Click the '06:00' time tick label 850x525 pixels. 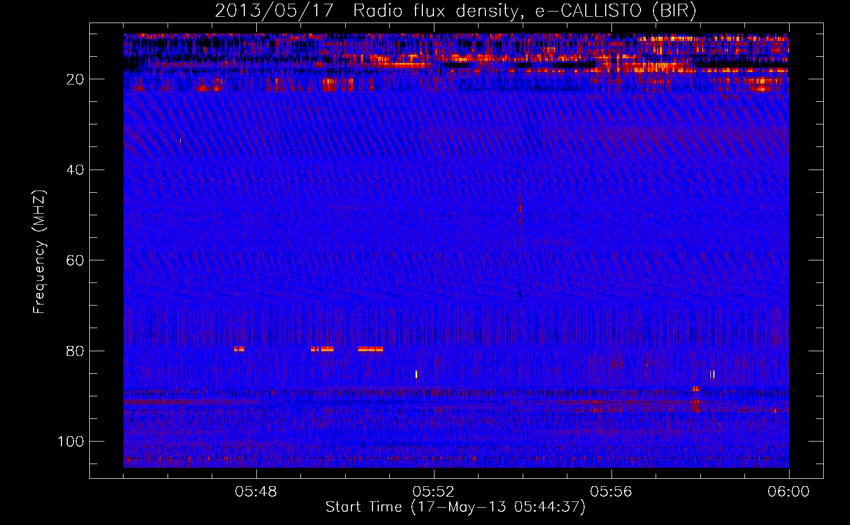(789, 492)
